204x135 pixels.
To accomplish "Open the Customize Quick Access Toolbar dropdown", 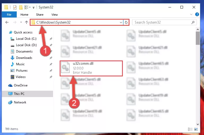I will [x=33, y=8].
